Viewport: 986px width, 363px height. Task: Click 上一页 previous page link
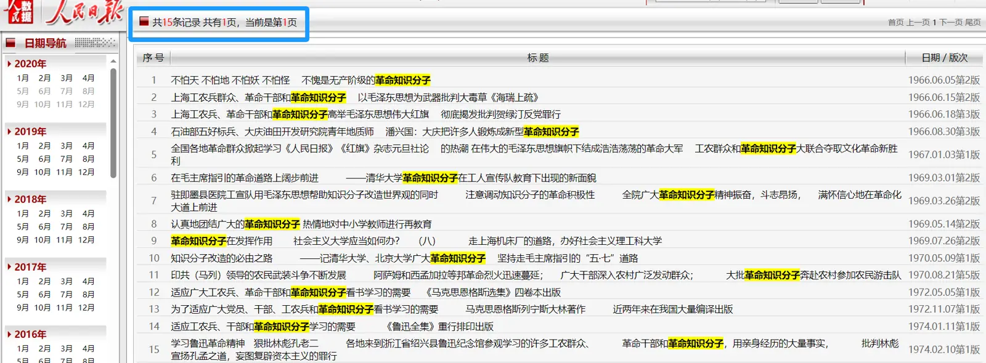tap(918, 22)
